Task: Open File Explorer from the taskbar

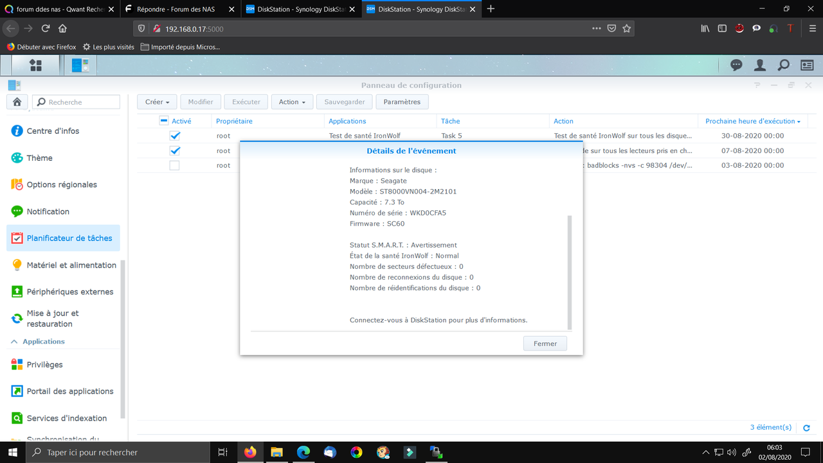Action: click(276, 452)
